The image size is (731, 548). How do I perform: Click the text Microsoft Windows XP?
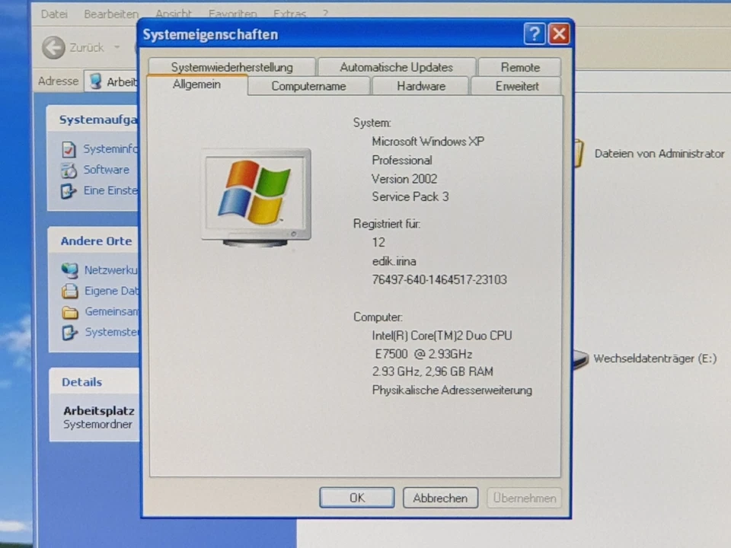coord(428,142)
